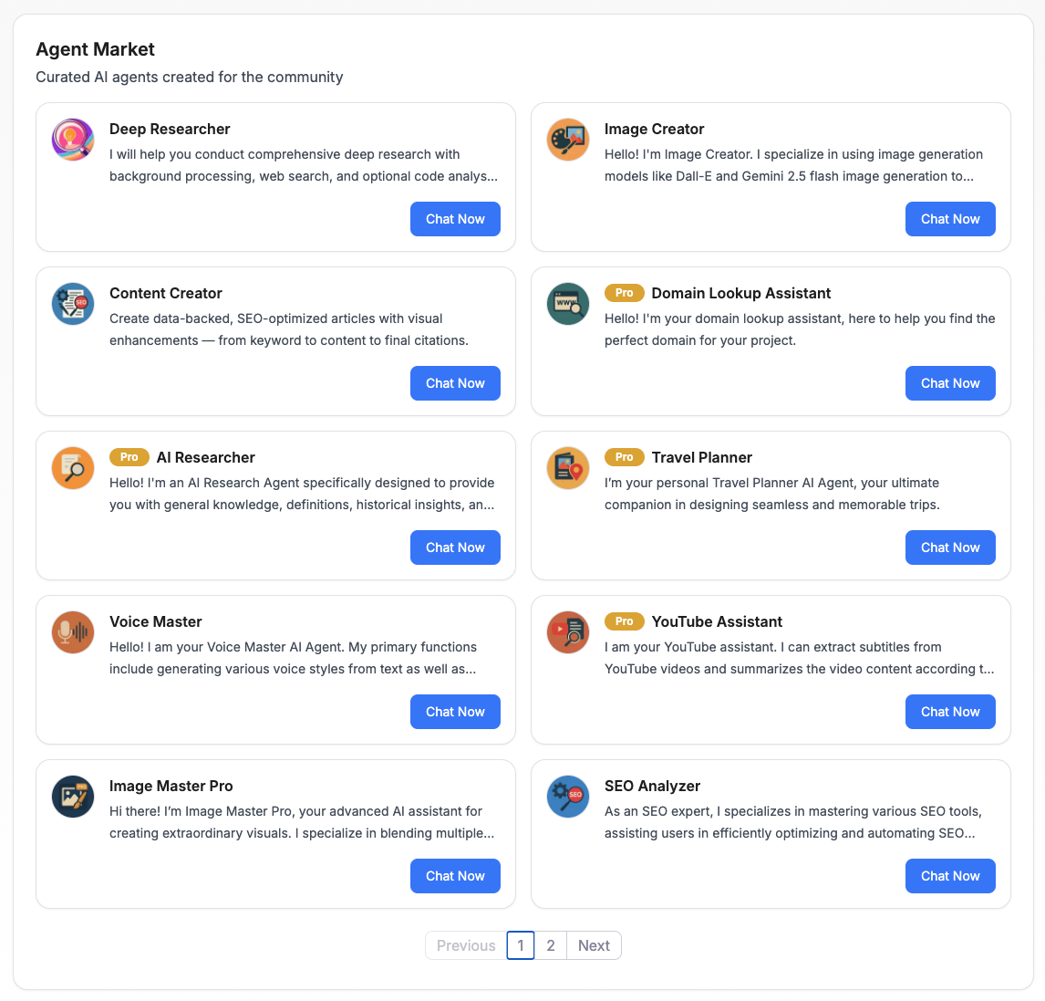The width and height of the screenshot is (1045, 1001).
Task: Click the Domain Lookup Assistant www icon
Action: click(x=568, y=305)
